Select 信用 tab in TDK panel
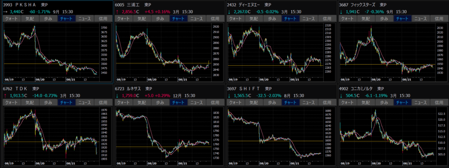Image resolution: width=449 pixels, height=168 pixels. click(103, 102)
